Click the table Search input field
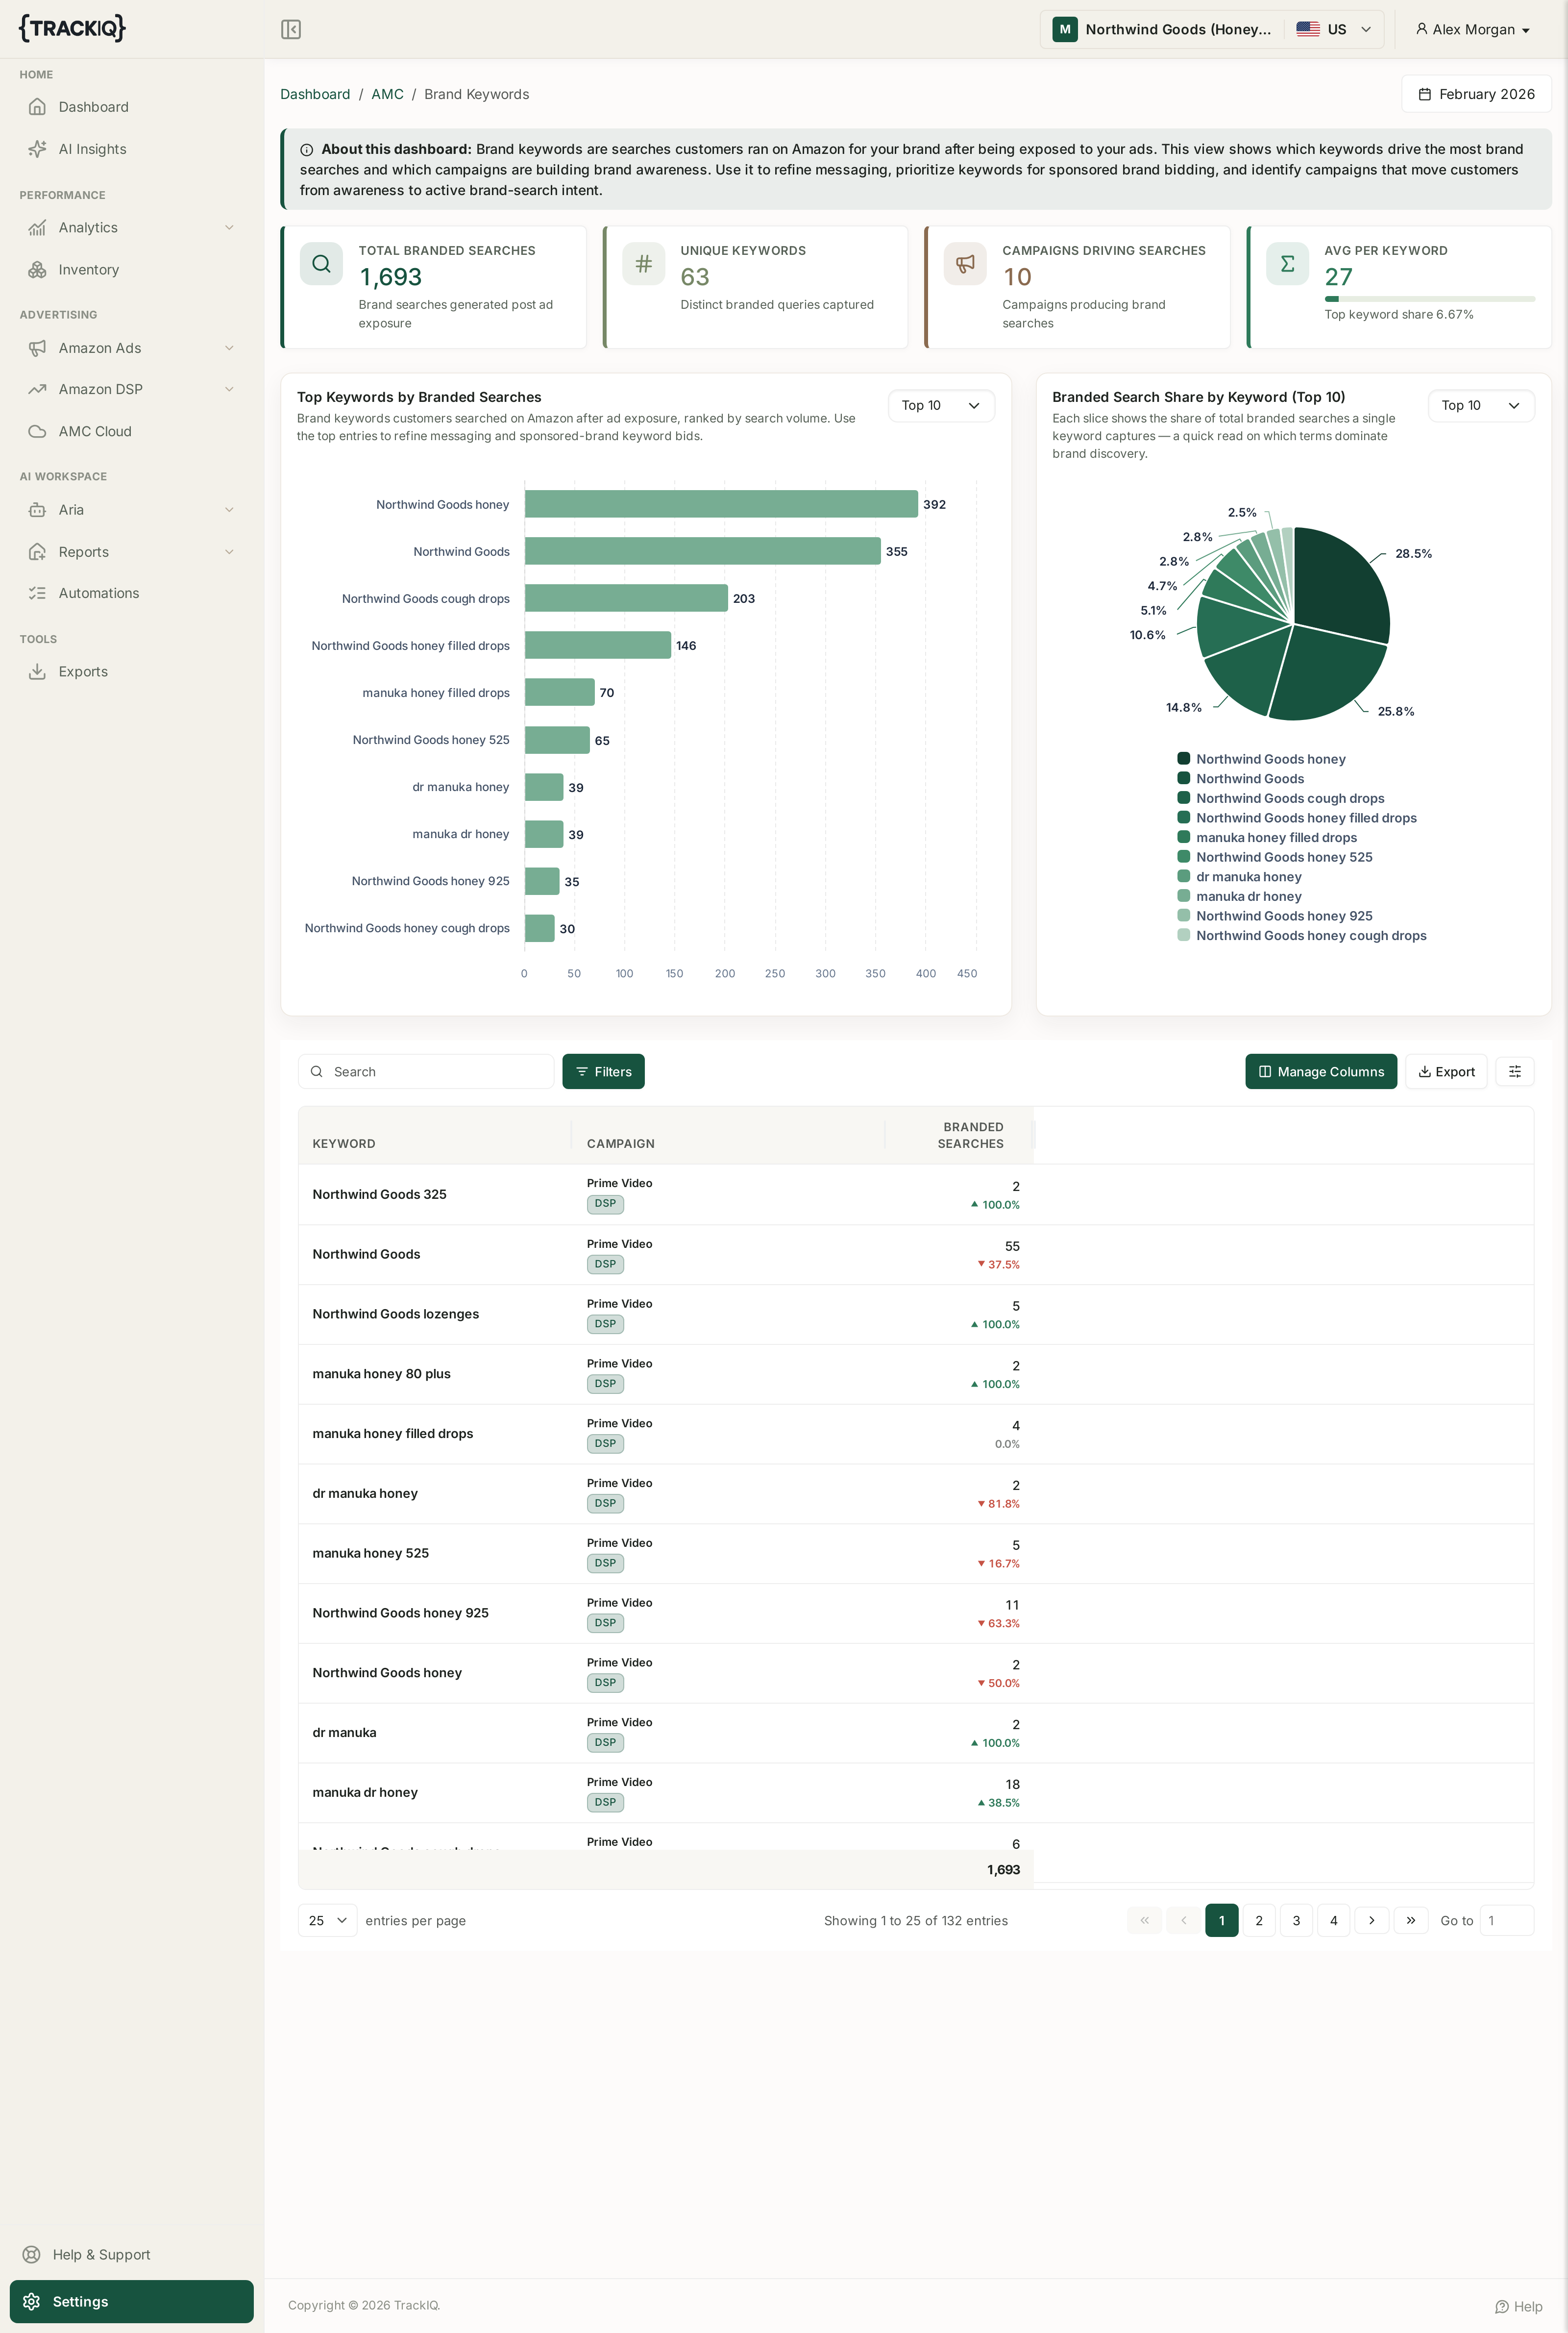This screenshot has width=1568, height=2333. tap(426, 1071)
